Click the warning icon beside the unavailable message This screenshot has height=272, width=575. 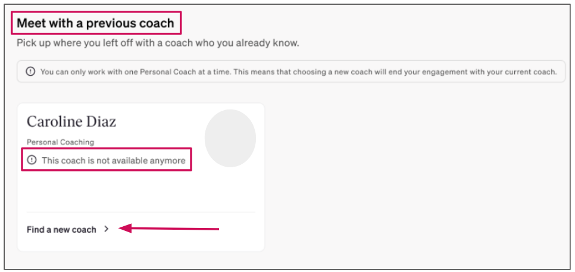pyautogui.click(x=32, y=160)
